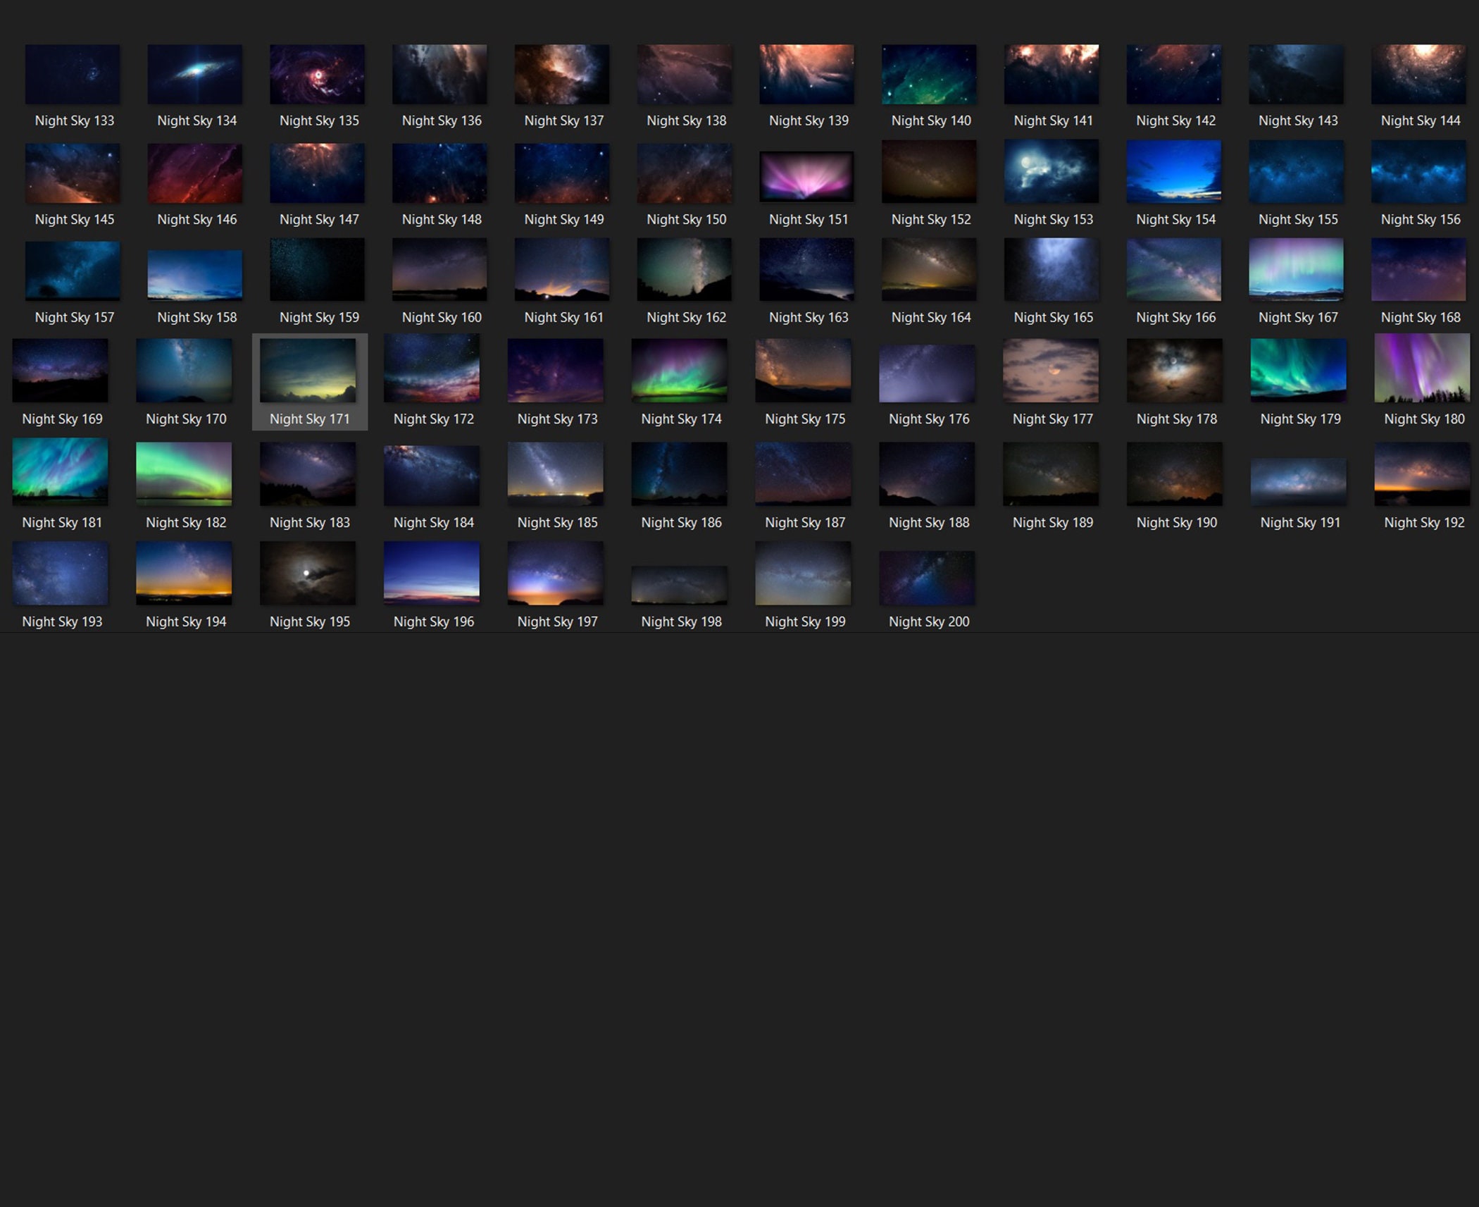Select the Night Sky 182 aurora thumbnail
Viewport: 1479px width, 1207px height.
point(185,473)
